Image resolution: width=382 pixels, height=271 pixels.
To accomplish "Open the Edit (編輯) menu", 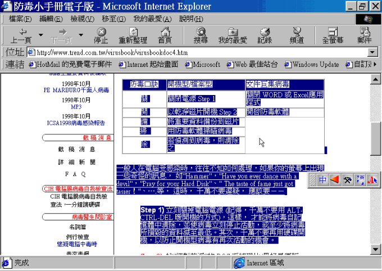I will [x=51, y=19].
